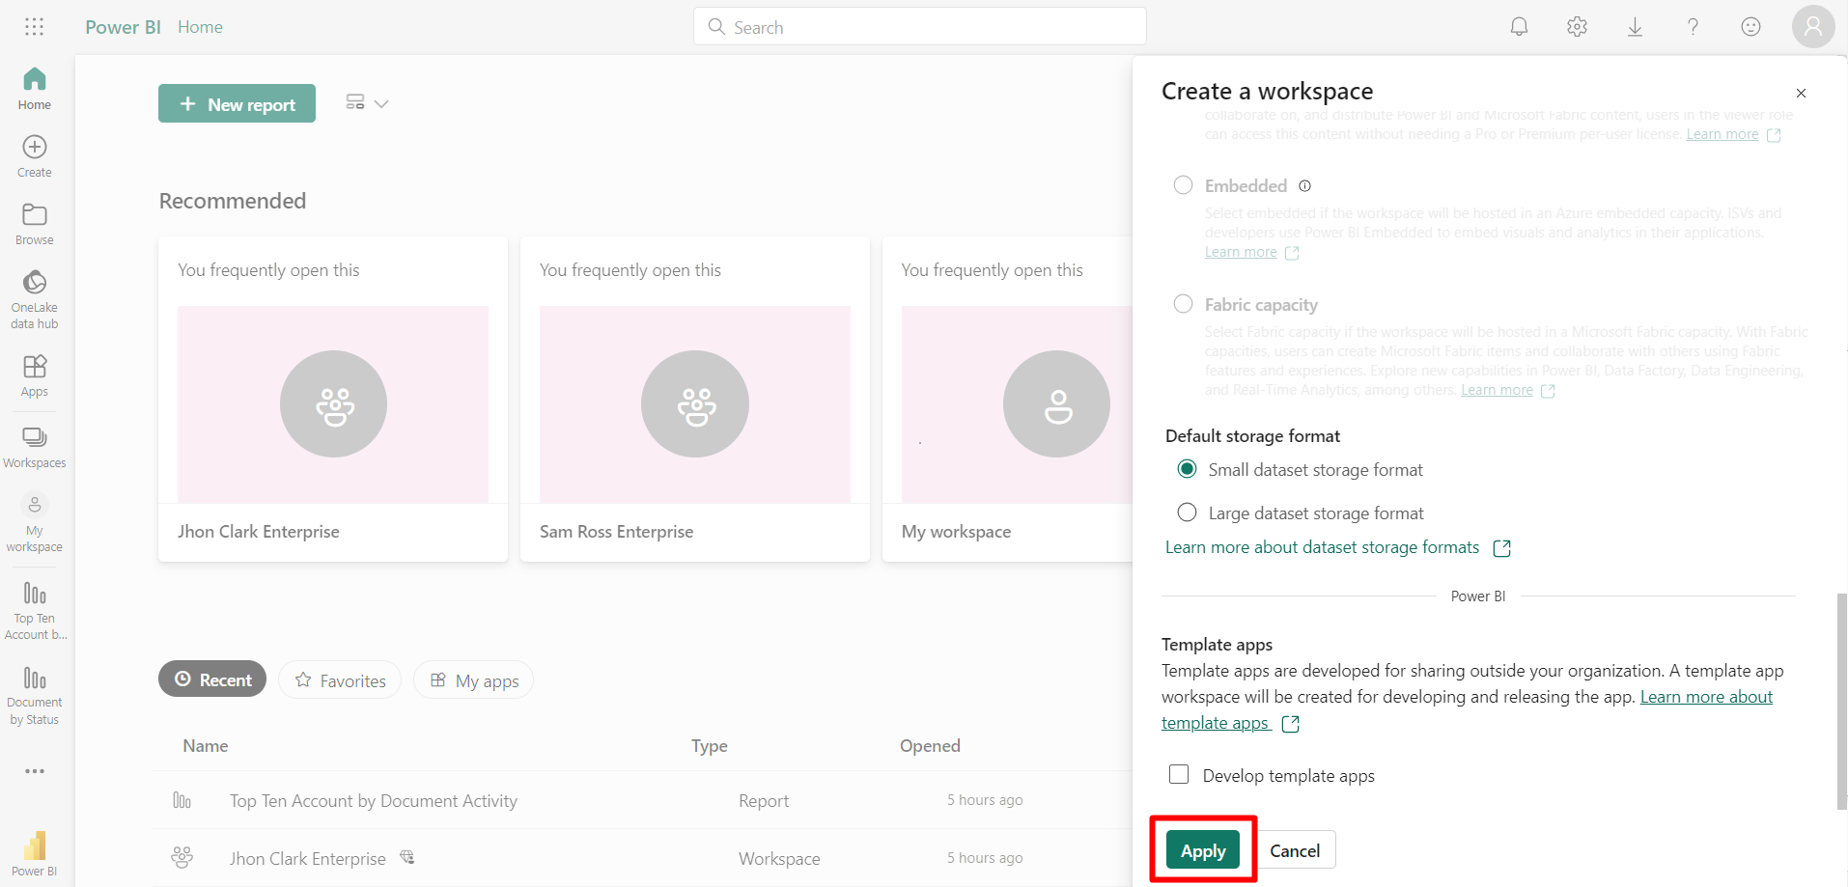Open Learn more link under Fabric capacity
Screen dimensions: 1848x887
click(1497, 390)
